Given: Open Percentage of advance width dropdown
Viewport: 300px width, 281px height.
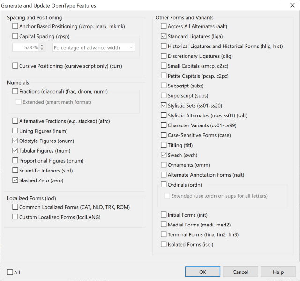Looking at the screenshot, I should pos(94,47).
